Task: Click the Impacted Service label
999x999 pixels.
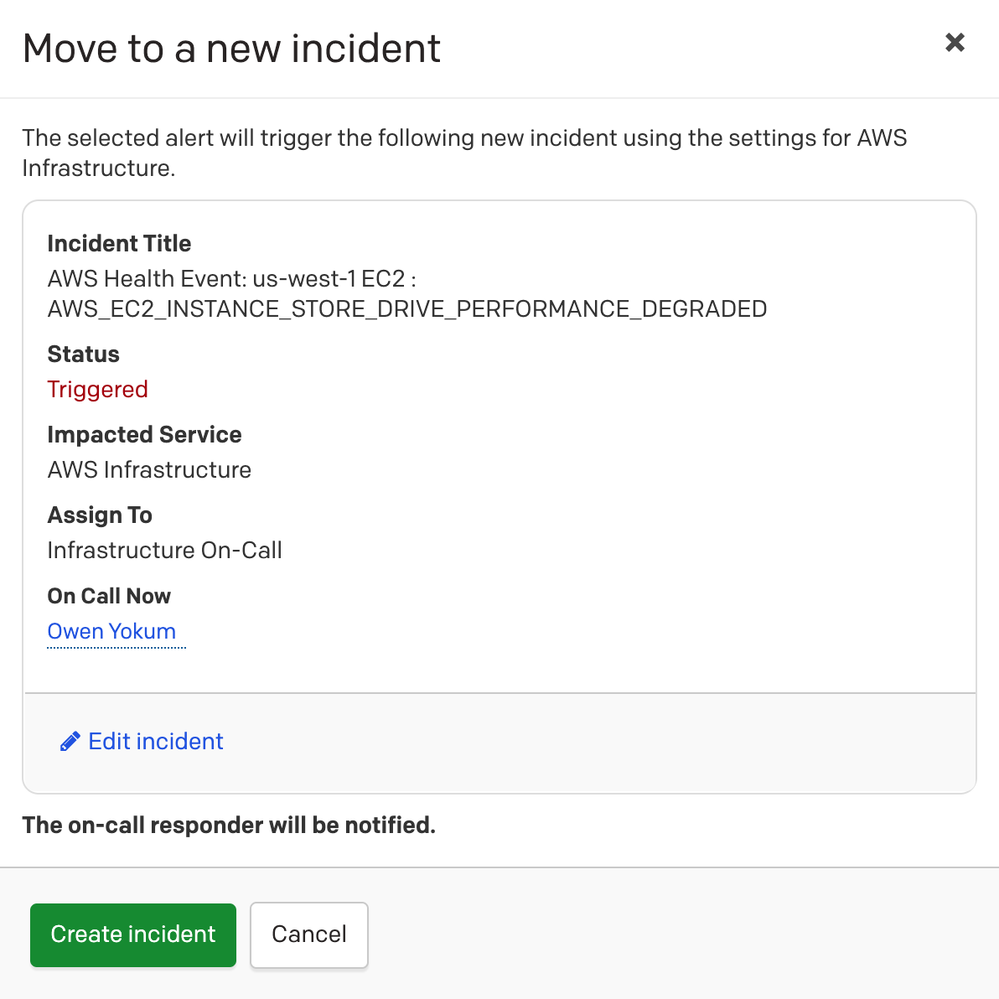Action: click(x=145, y=434)
